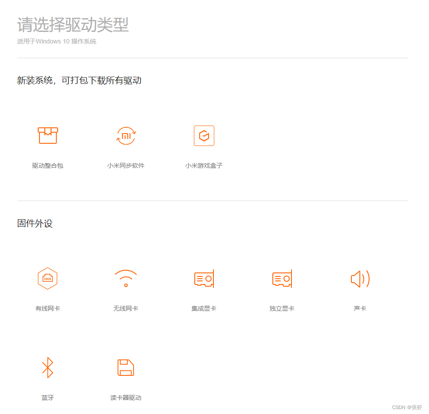Screen dimensions: 429x414
Task: Click the 请选择驱动类型 page heading
Action: [x=73, y=24]
